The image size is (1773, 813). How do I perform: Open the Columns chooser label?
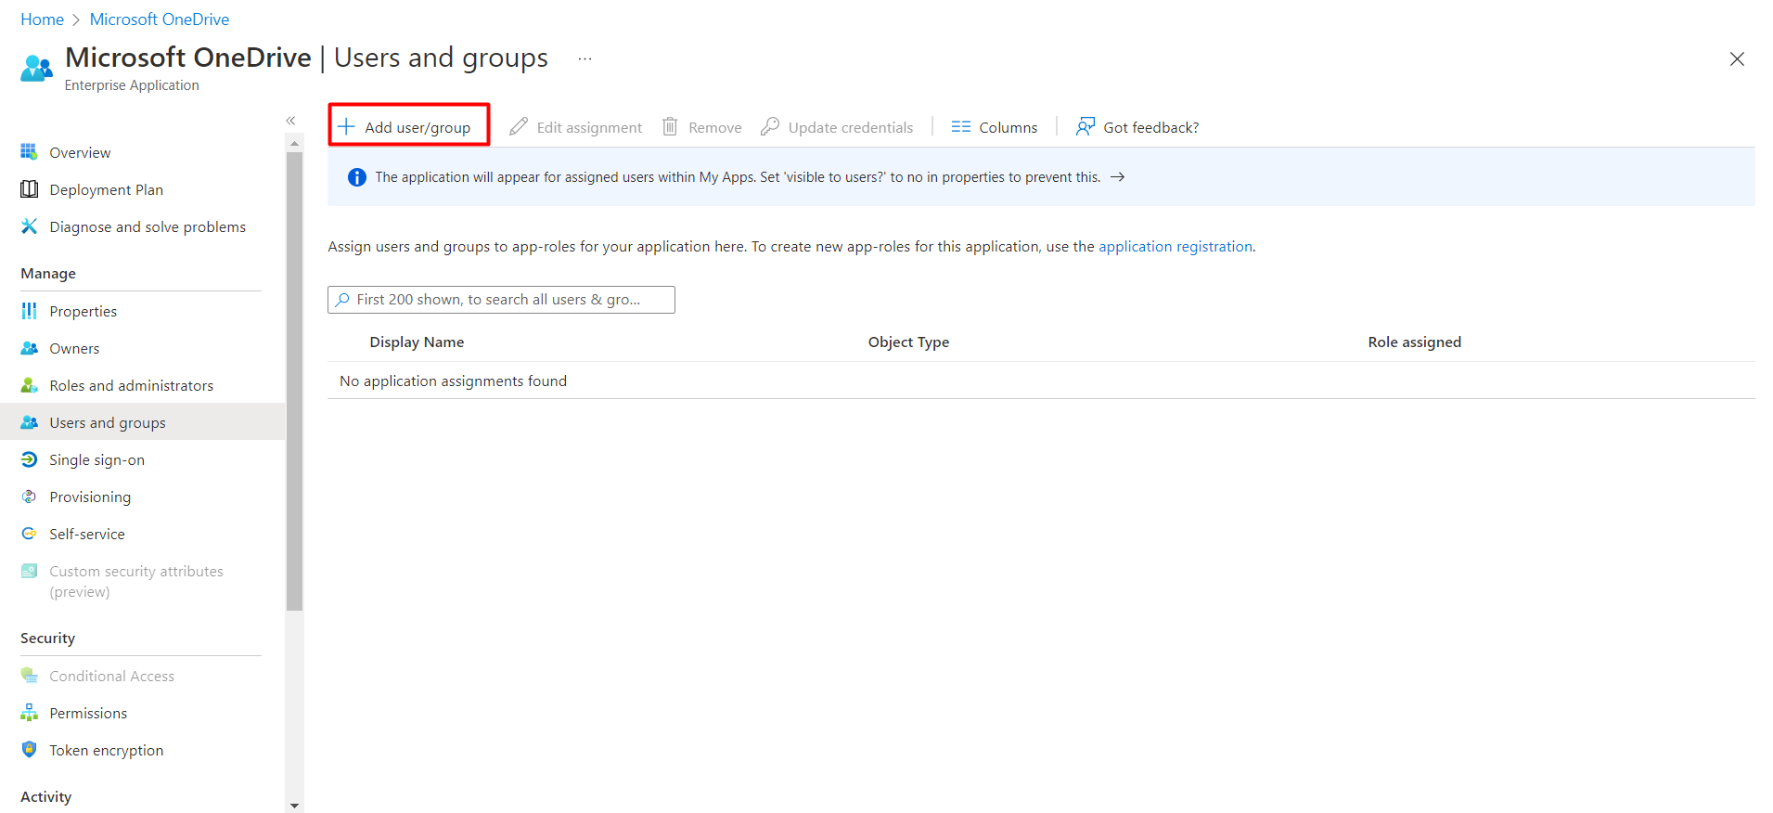coord(1008,127)
